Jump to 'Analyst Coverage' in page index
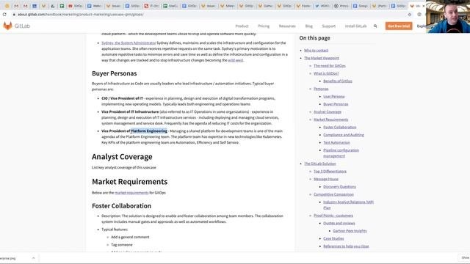Screen dimensions: 470x264 pyautogui.click(x=328, y=112)
